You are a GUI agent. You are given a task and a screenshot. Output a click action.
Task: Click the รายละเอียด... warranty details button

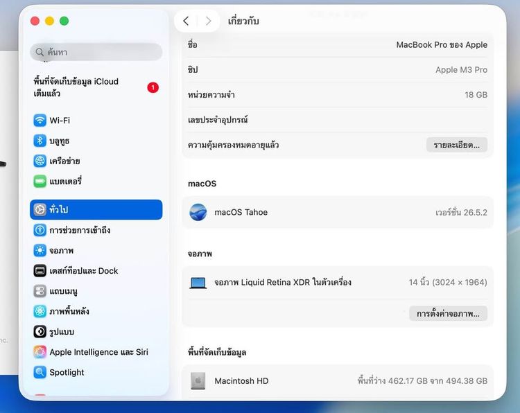pos(457,145)
